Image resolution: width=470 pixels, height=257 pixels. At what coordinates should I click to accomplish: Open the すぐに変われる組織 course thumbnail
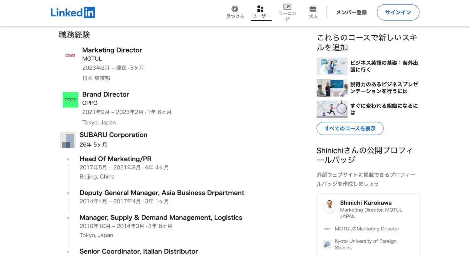point(332,109)
